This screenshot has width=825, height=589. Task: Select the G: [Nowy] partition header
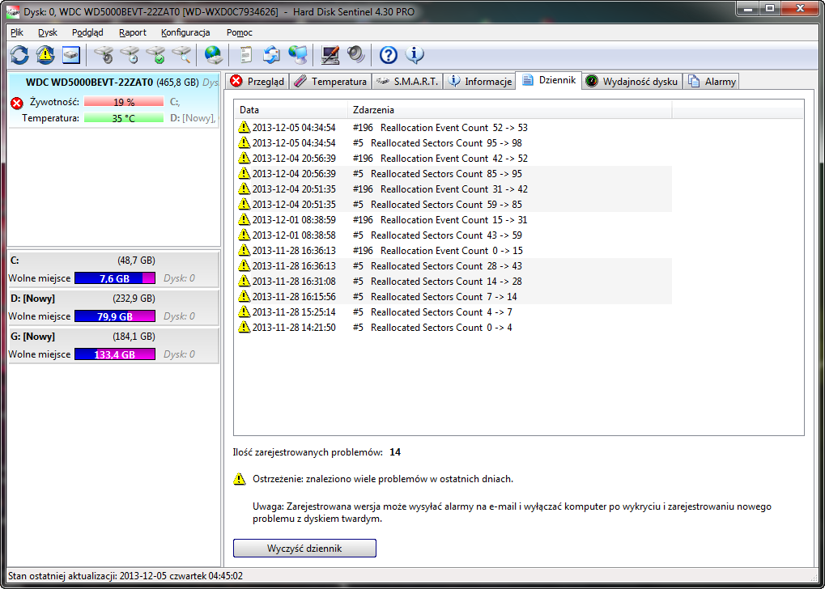click(x=113, y=337)
